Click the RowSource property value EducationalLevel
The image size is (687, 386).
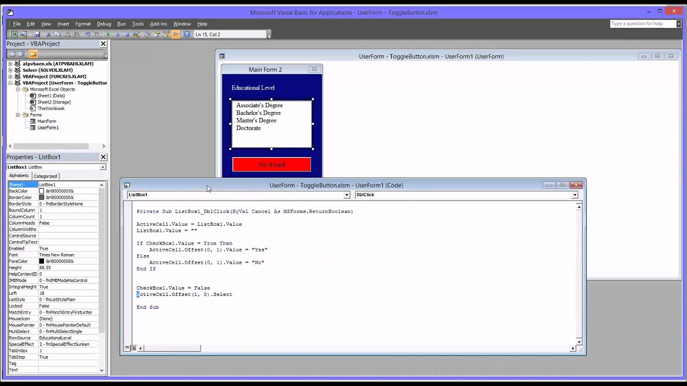coord(68,338)
